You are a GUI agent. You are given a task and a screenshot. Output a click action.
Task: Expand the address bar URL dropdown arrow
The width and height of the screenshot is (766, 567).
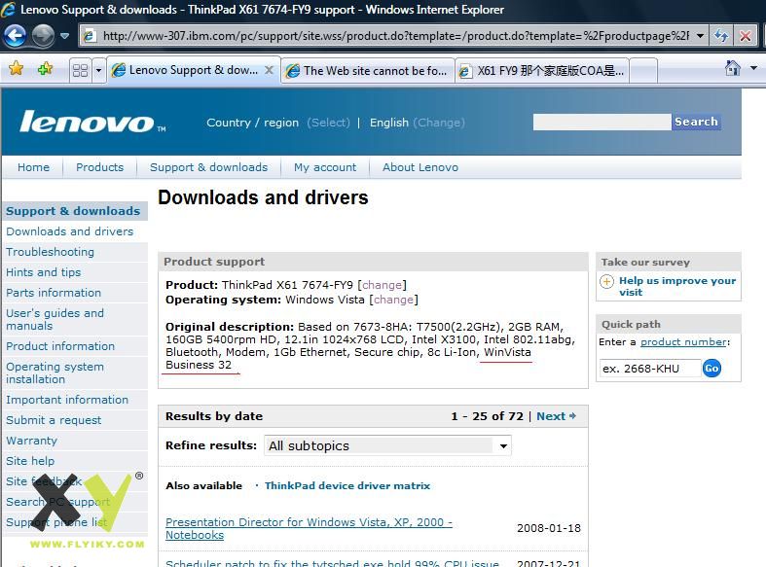(x=700, y=36)
